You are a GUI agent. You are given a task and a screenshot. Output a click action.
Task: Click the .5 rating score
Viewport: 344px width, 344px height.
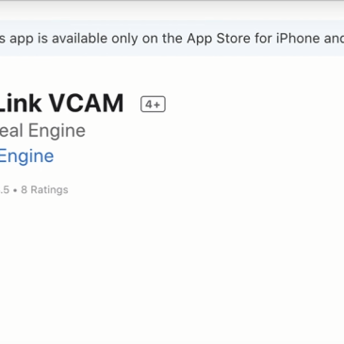(5, 189)
